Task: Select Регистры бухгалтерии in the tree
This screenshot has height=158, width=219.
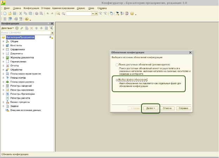Action: 22,94
